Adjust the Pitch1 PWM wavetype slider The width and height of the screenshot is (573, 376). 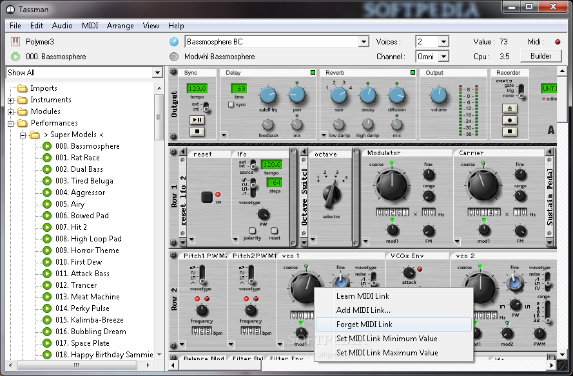point(202,274)
